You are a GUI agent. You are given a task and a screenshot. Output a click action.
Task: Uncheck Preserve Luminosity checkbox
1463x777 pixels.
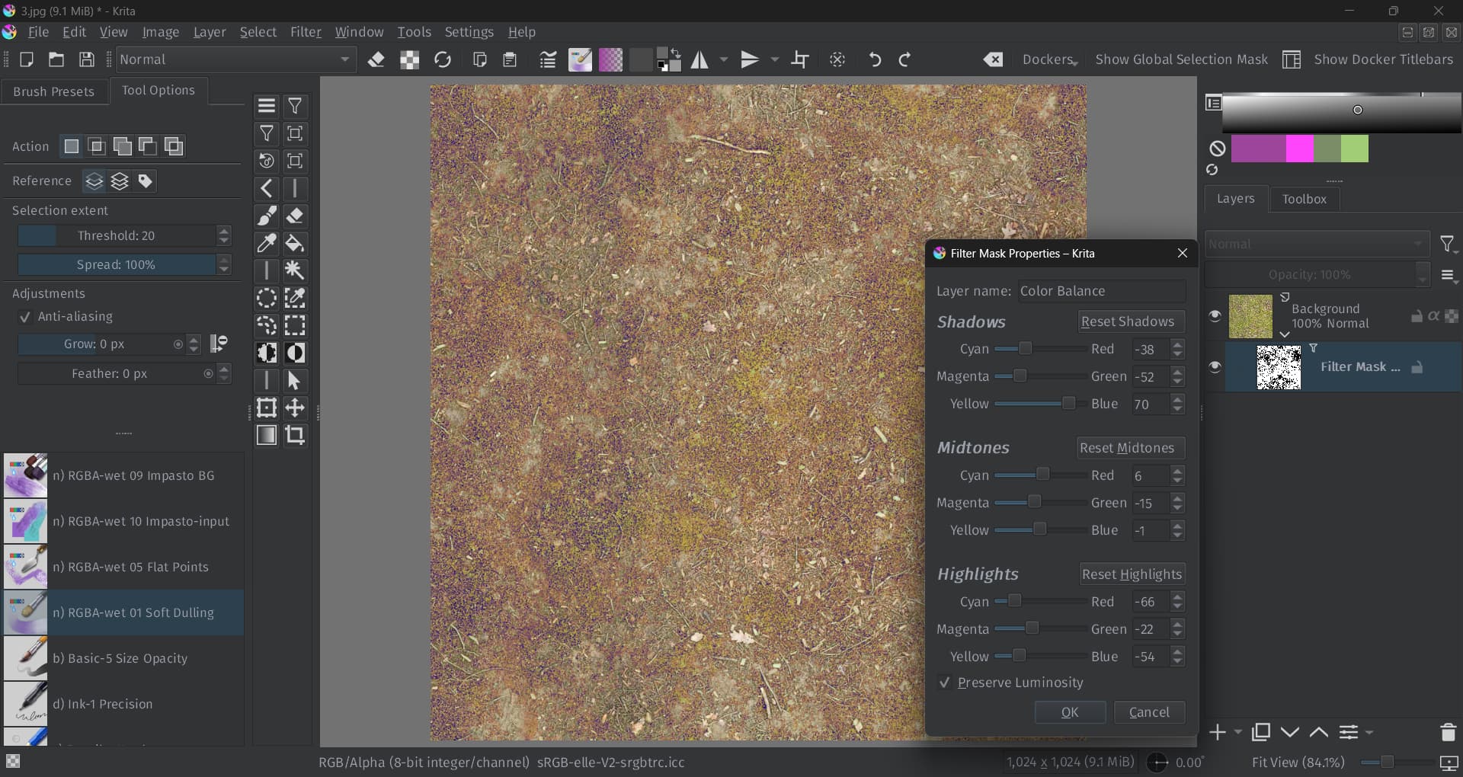[x=945, y=683]
